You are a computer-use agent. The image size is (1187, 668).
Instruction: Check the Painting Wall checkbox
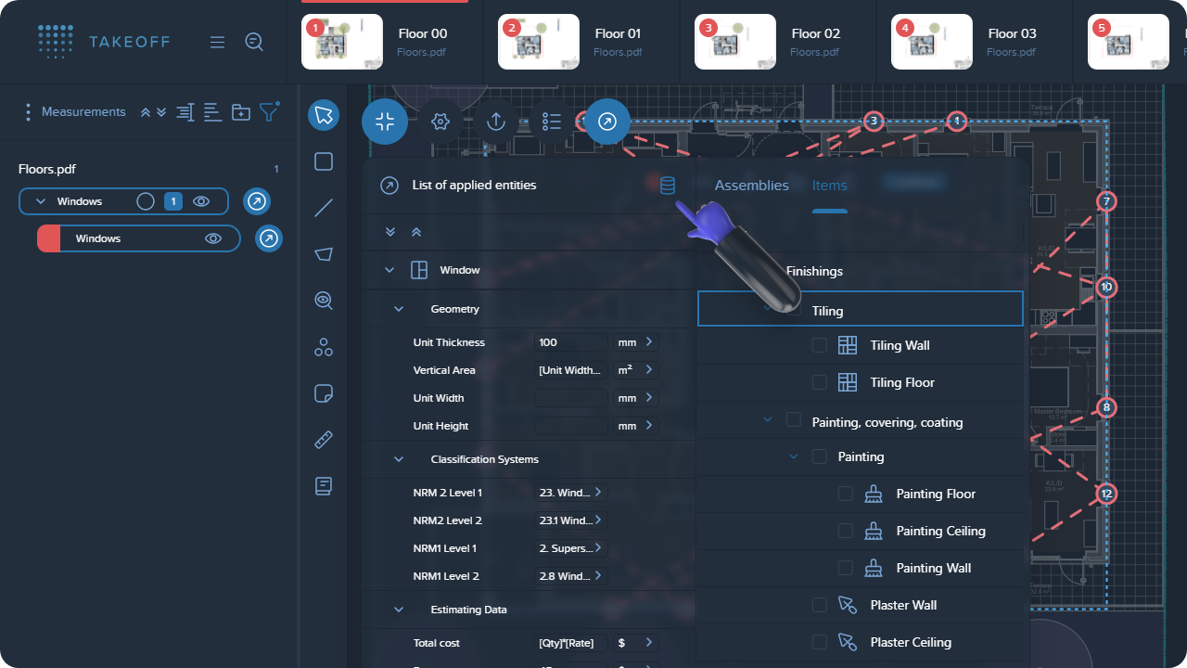(x=846, y=568)
